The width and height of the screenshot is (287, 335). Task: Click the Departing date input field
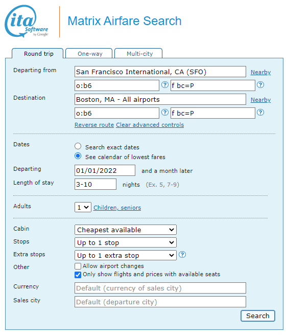[x=105, y=170]
